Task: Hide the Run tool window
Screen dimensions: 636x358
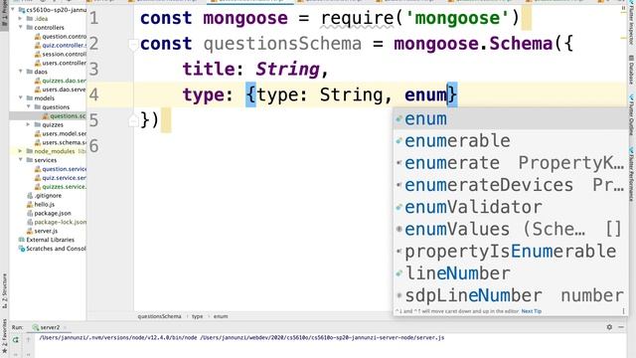Action: 621,327
